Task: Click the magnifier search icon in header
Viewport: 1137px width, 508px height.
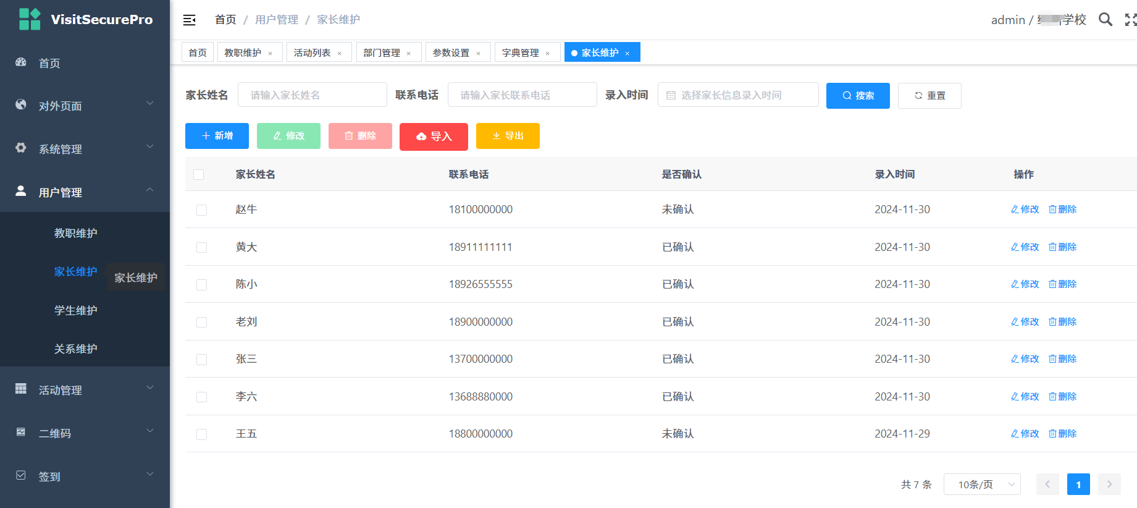Action: click(1105, 20)
